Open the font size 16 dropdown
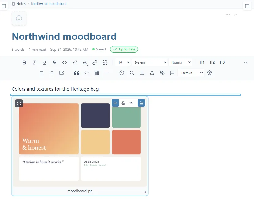Image resolution: width=254 pixels, height=202 pixels. point(123,62)
